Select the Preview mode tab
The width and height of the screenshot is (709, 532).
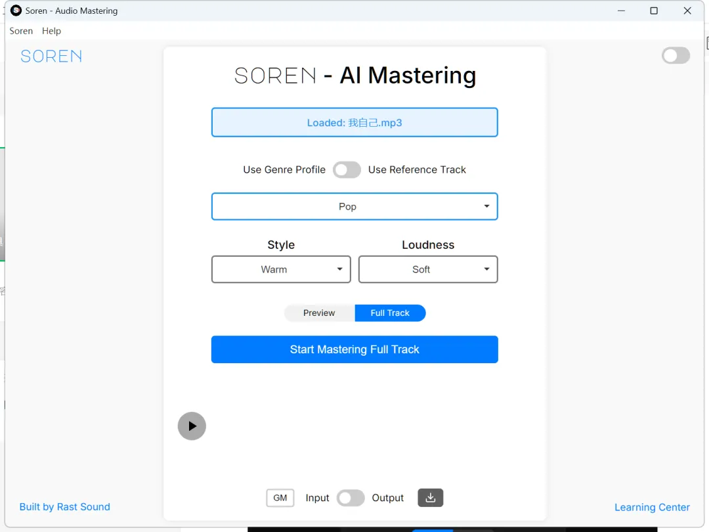(x=319, y=313)
